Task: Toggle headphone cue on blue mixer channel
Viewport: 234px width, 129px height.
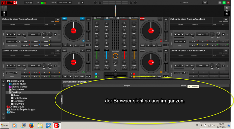Action: [x=106, y=68]
